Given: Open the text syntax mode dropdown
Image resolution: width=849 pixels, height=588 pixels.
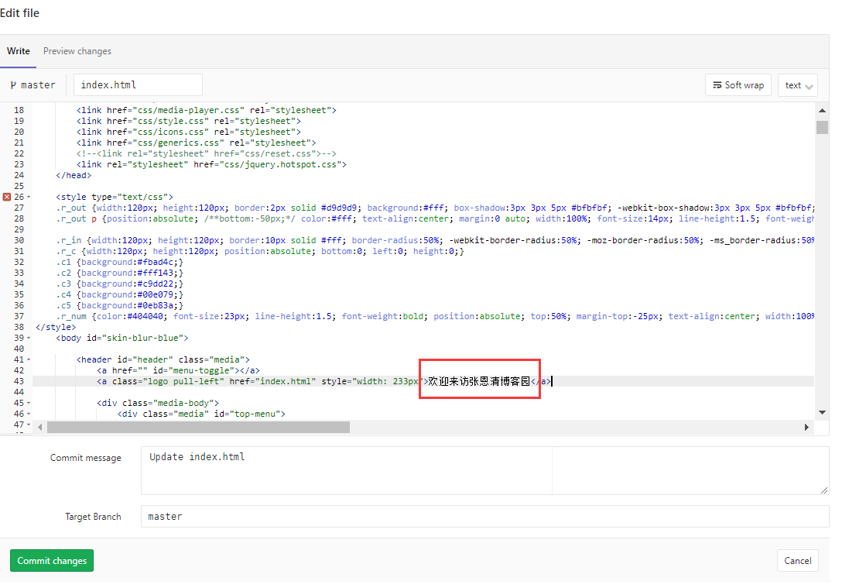Looking at the screenshot, I should pyautogui.click(x=798, y=85).
